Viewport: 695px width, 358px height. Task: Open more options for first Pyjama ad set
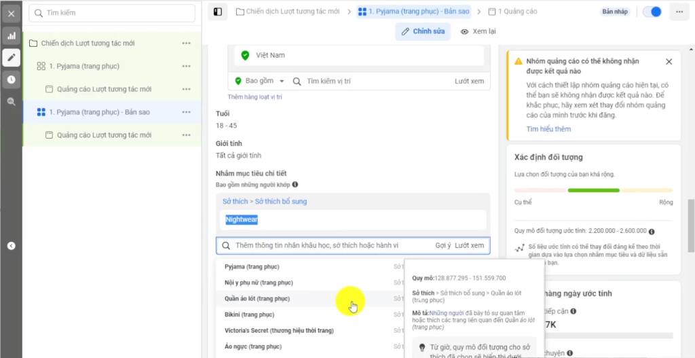tap(186, 66)
